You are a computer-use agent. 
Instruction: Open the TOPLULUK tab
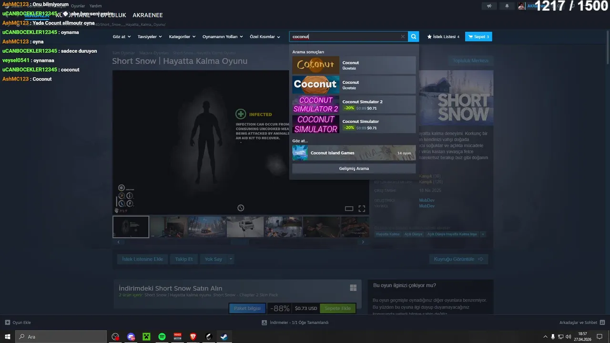point(112,15)
